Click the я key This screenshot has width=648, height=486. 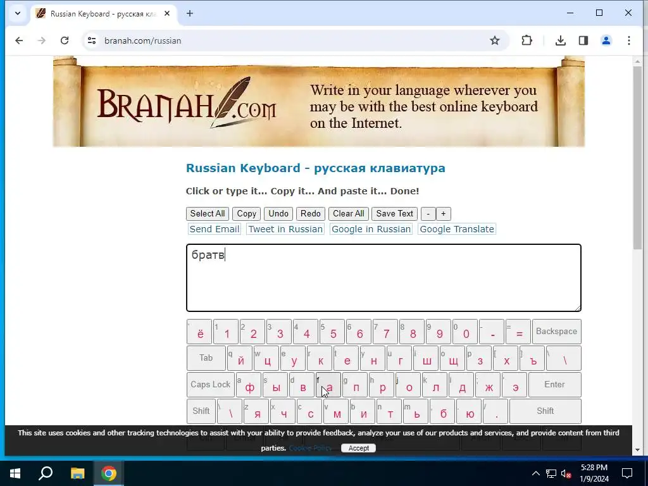(256, 411)
